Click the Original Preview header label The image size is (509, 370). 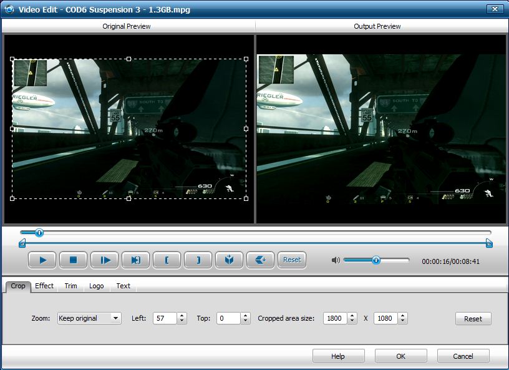[126, 26]
